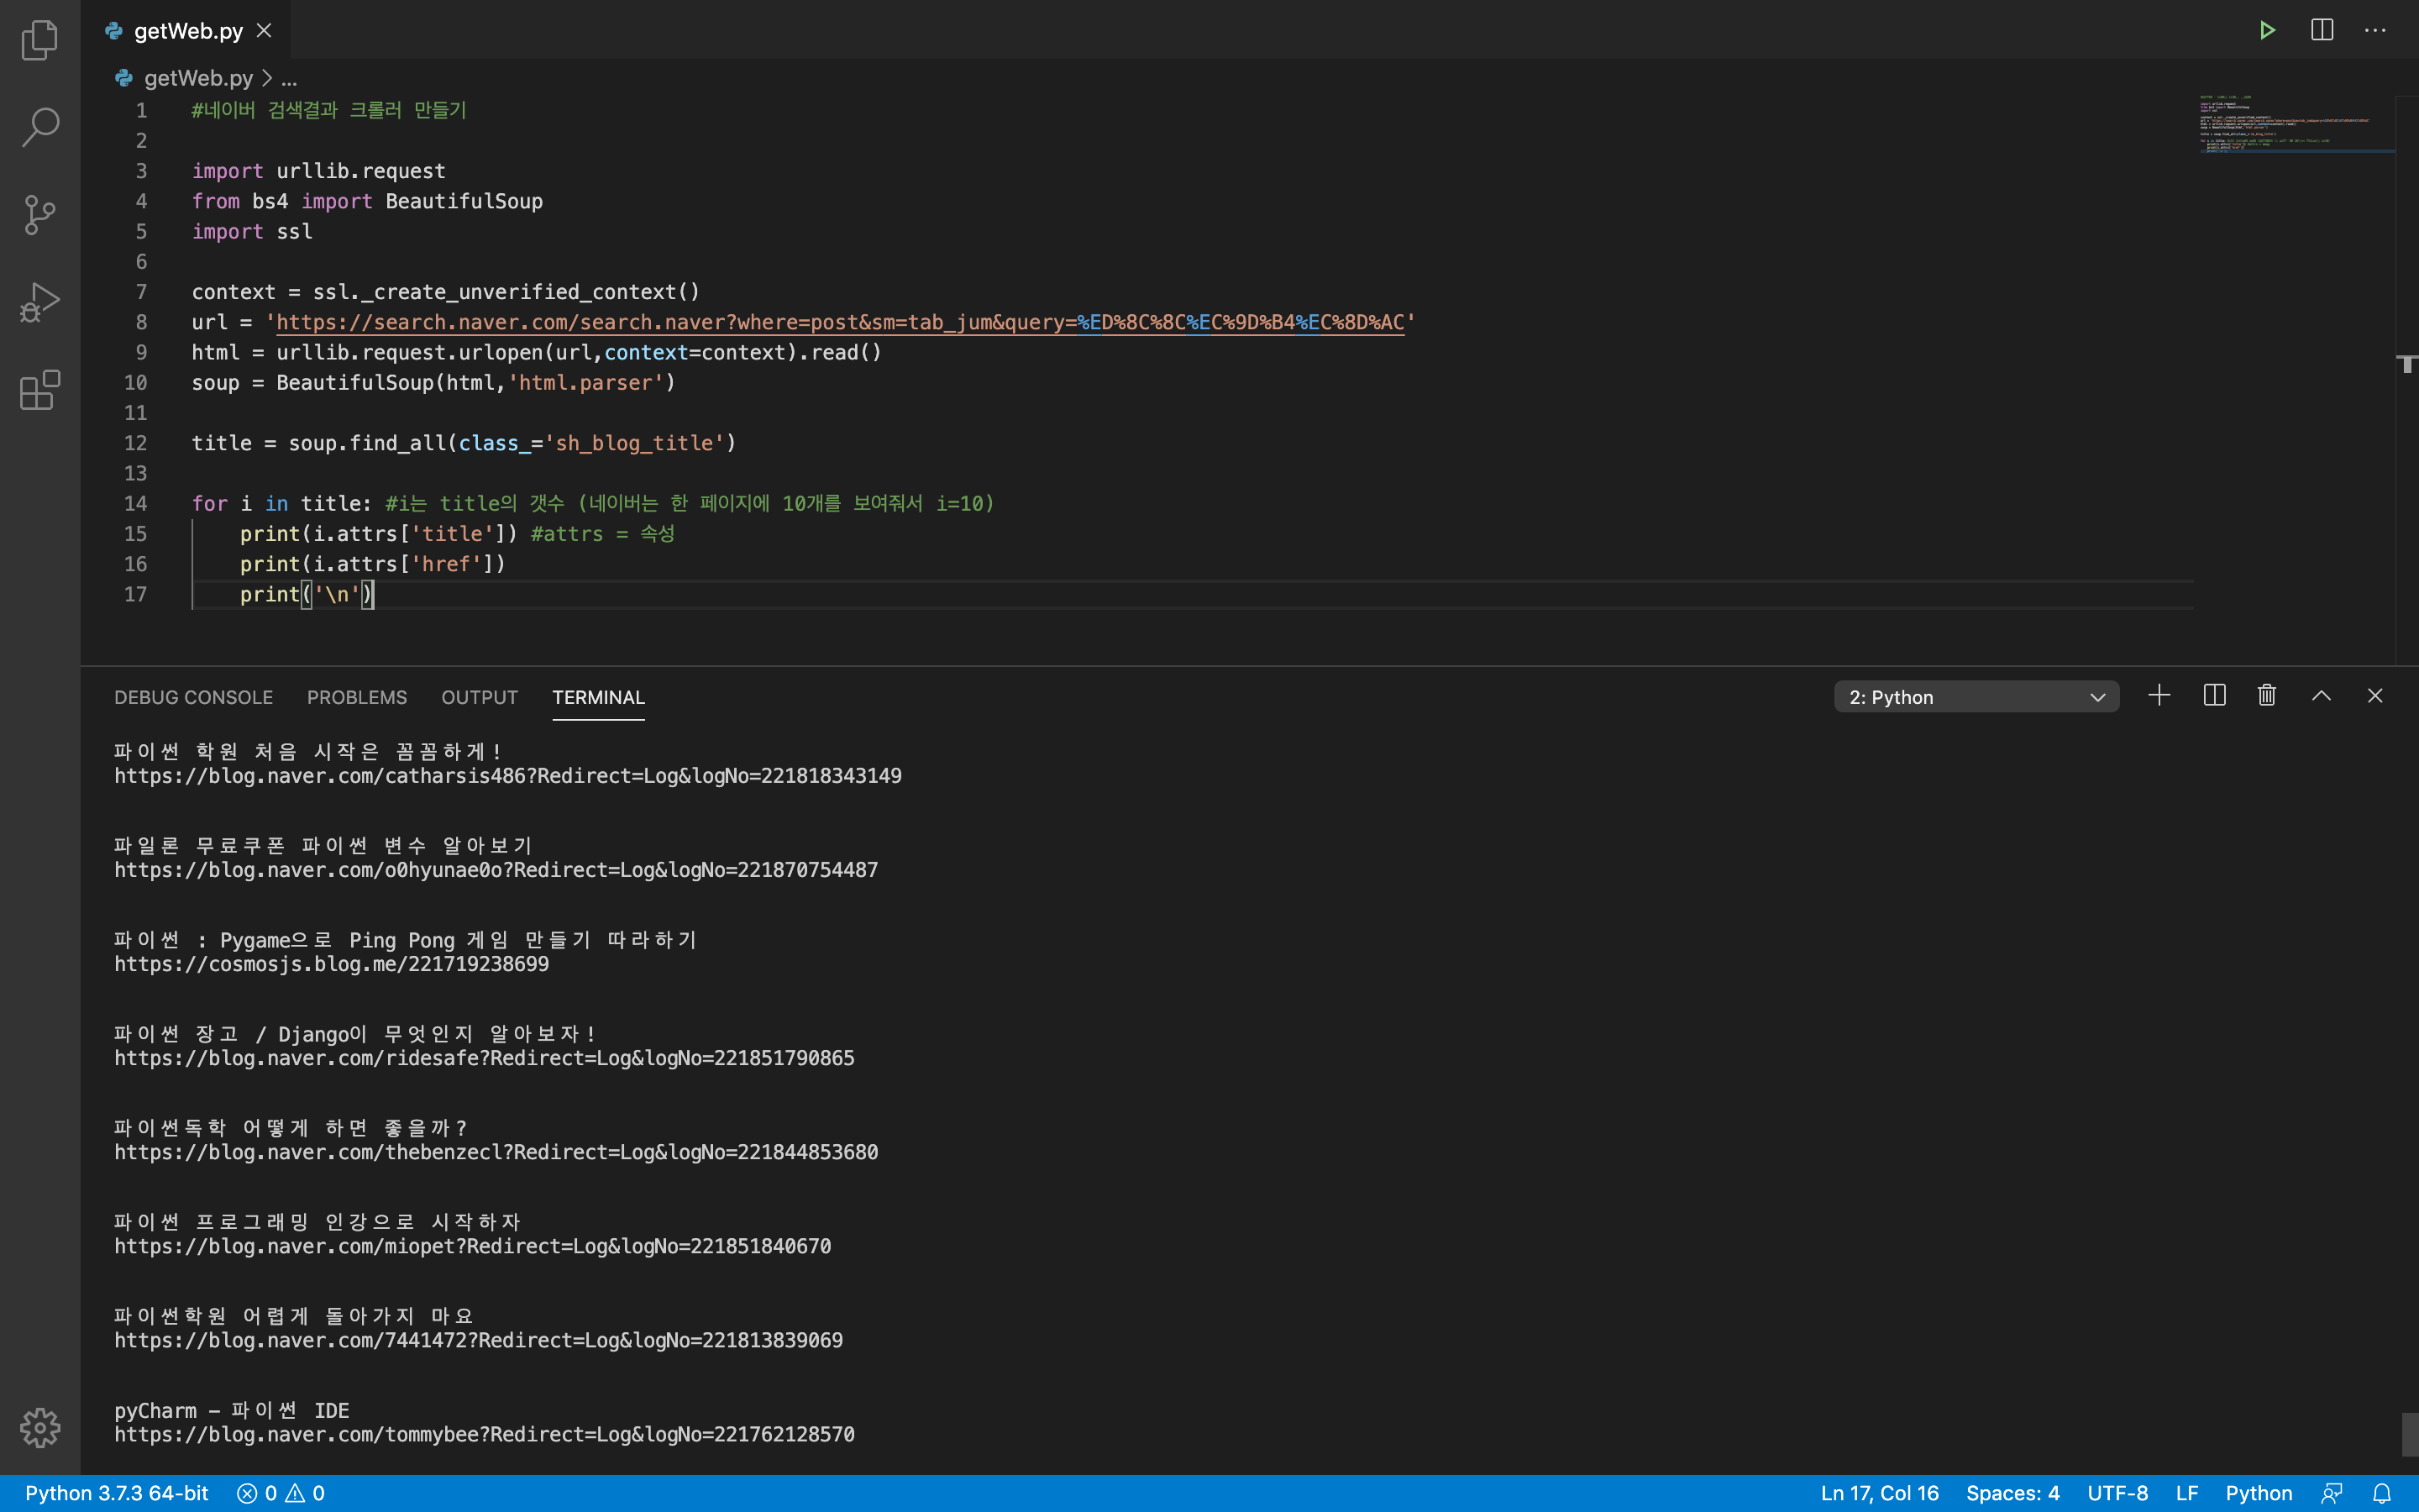This screenshot has height=1512, width=2419.
Task: Open Source Control view icon
Action: pos(40,214)
